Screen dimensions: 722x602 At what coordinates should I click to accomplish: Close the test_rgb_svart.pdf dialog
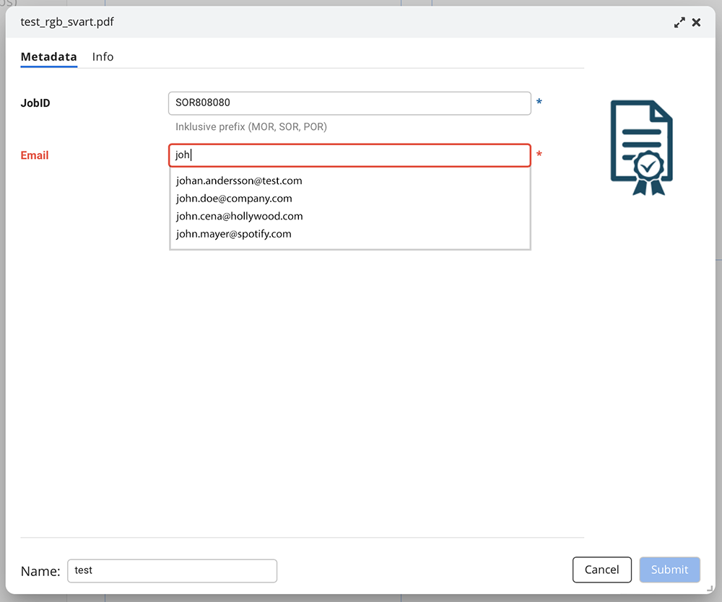click(696, 22)
